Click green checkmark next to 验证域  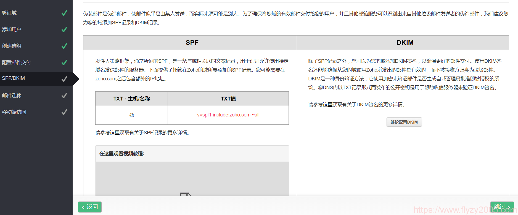point(64,13)
